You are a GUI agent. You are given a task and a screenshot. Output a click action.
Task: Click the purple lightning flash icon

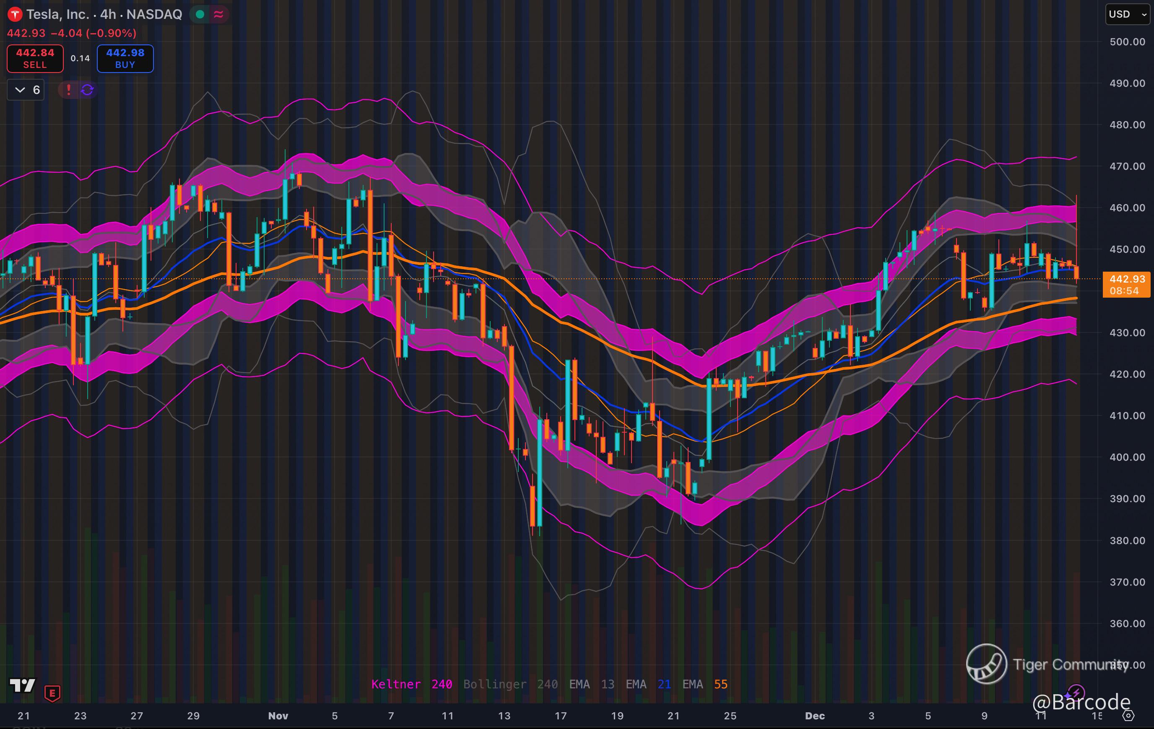coord(1076,693)
